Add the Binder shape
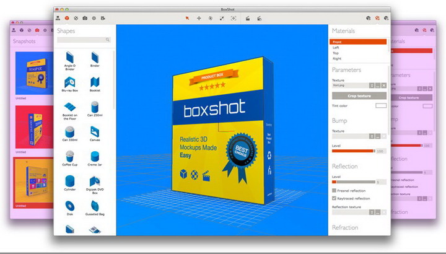Image resolution: width=446 pixels, height=254 pixels. pos(95,59)
